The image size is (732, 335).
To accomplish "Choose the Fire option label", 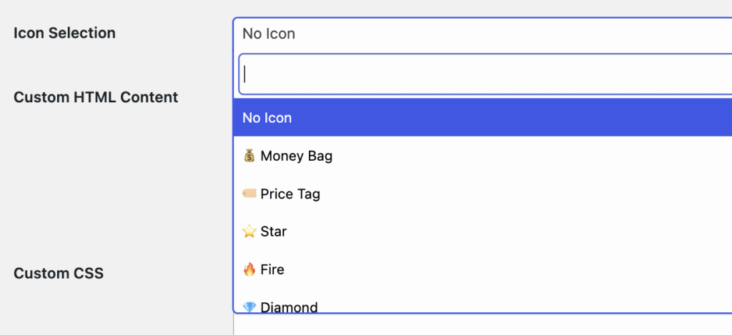I will [x=272, y=269].
